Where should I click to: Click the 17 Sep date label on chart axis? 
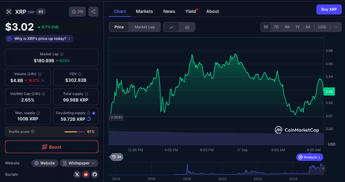[242, 150]
